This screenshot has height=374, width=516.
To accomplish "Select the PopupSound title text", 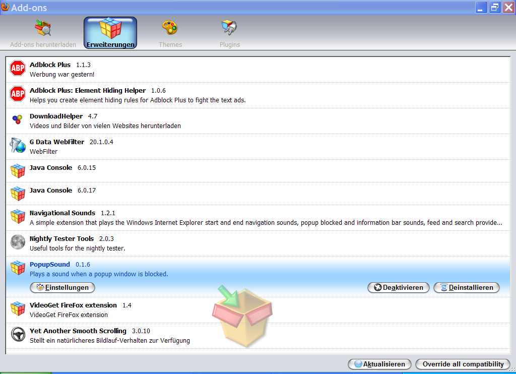I will point(50,264).
